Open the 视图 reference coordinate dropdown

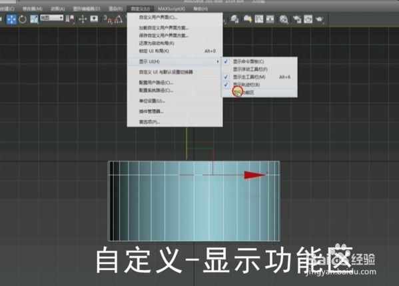[x=52, y=18]
